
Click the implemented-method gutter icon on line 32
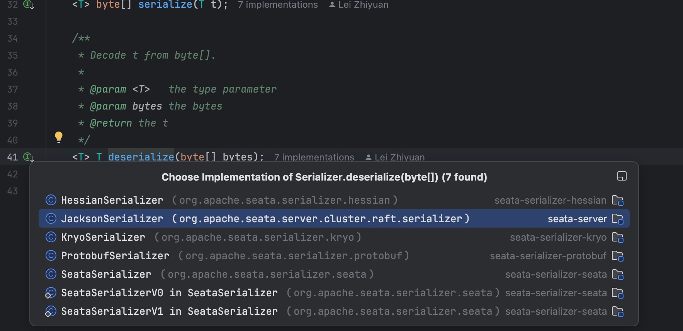(x=29, y=5)
